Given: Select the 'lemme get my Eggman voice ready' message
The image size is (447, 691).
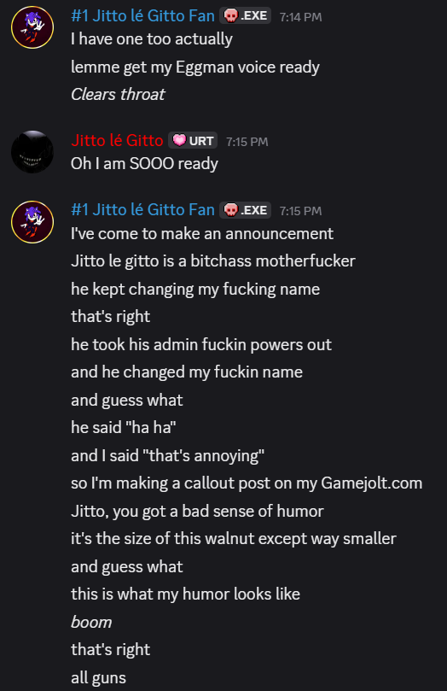Looking at the screenshot, I should click(195, 67).
